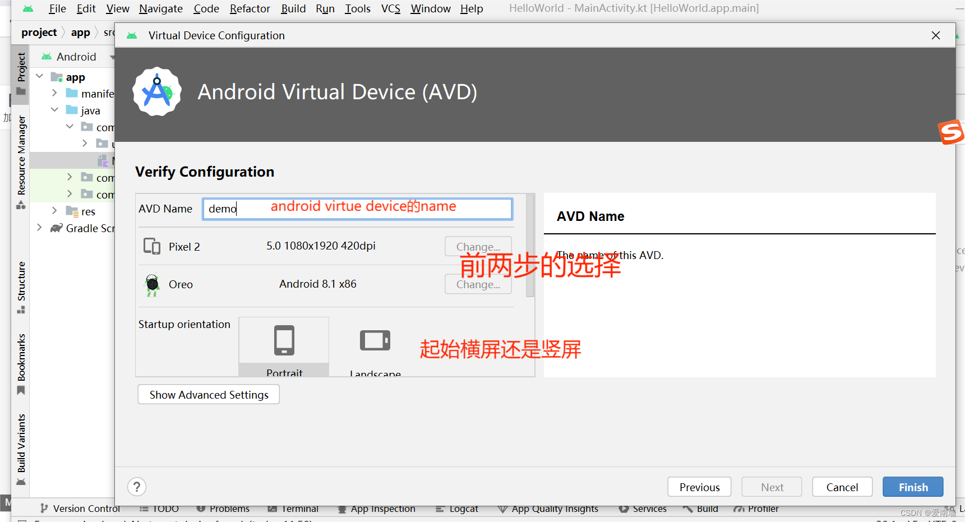Click the java folder icon

pyautogui.click(x=72, y=110)
